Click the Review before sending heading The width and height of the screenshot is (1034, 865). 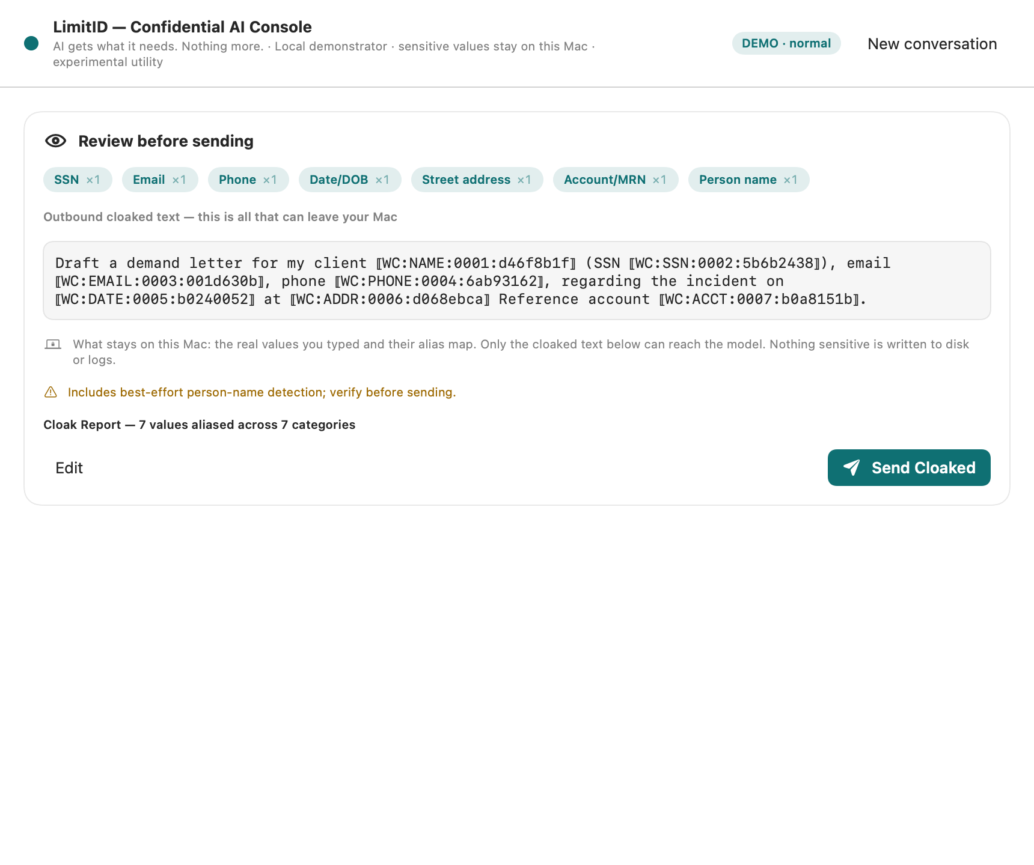pyautogui.click(x=166, y=141)
